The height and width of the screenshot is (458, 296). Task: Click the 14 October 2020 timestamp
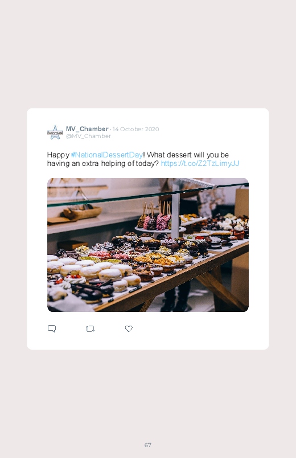(x=136, y=129)
